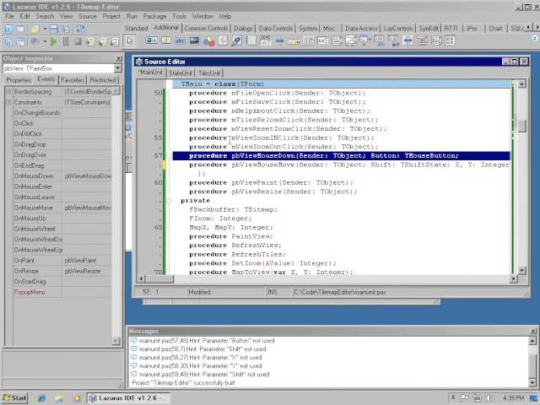Switch to the Standard palette tab
This screenshot has width=540, height=405.
[x=136, y=28]
